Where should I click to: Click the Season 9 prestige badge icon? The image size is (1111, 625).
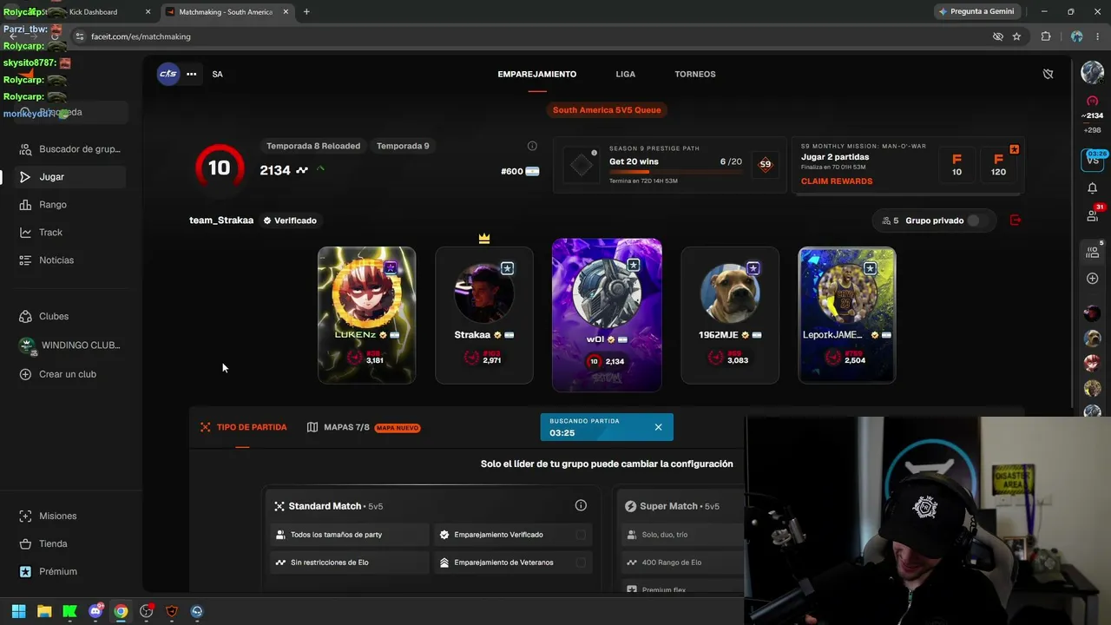click(x=765, y=164)
